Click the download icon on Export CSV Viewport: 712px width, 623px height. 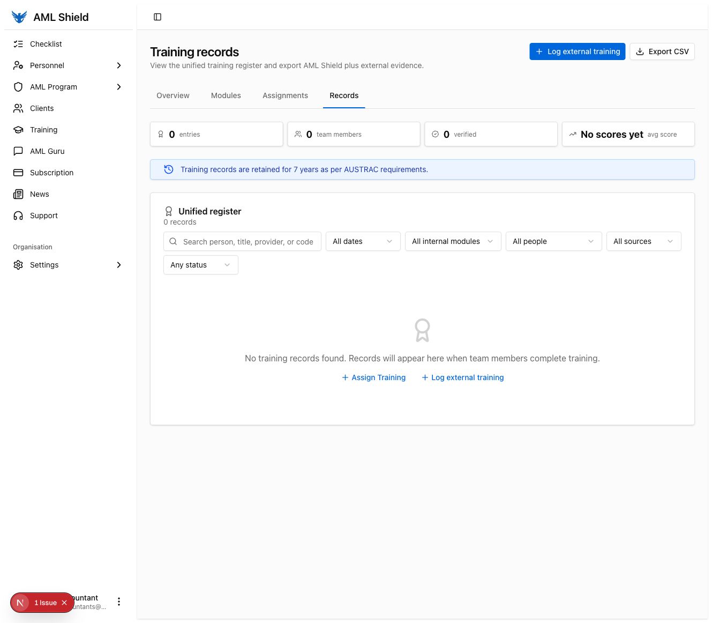pos(640,51)
